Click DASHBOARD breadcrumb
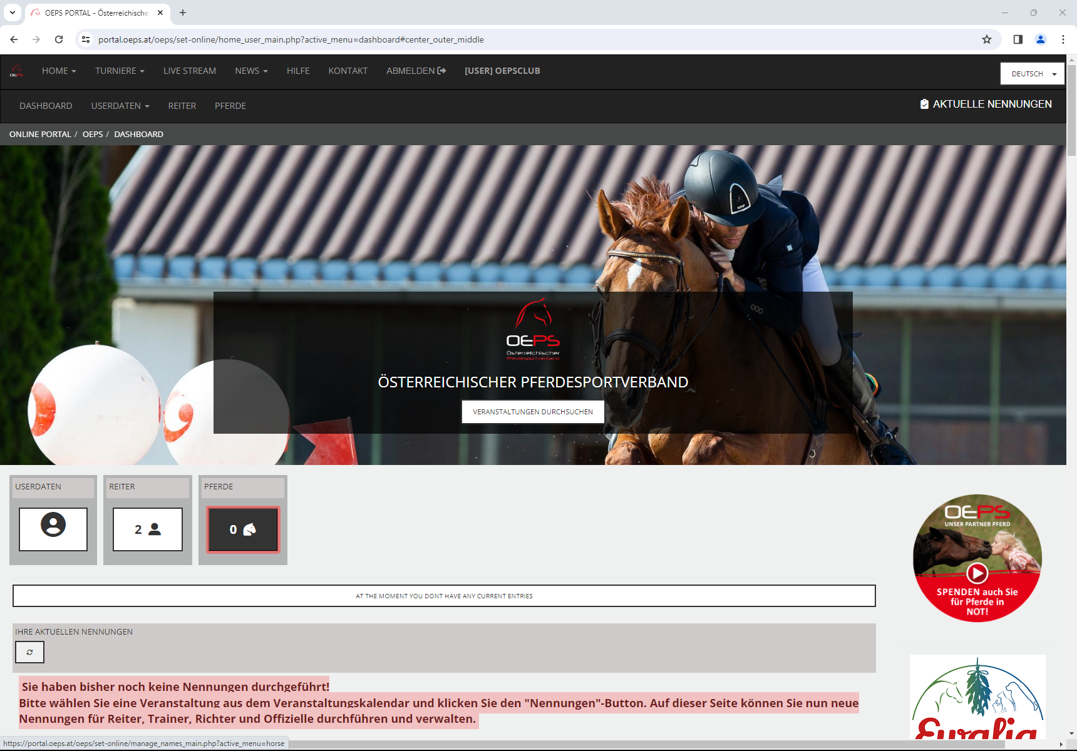 tap(139, 134)
